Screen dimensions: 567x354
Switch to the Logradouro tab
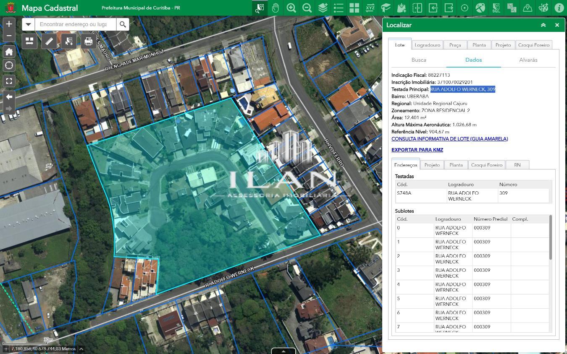click(427, 45)
